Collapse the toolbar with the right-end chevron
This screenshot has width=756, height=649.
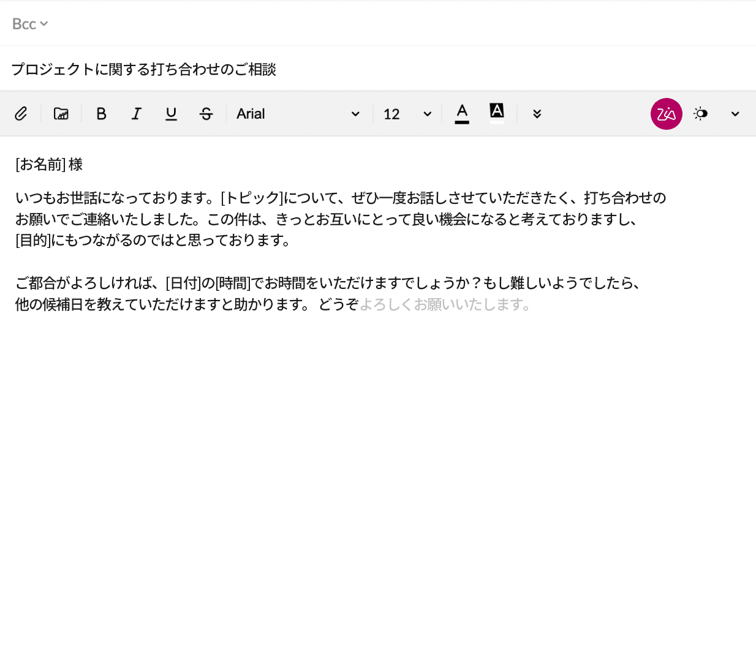point(735,114)
